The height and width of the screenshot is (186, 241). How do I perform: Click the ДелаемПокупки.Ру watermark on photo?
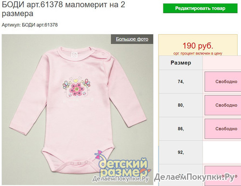[120, 179]
